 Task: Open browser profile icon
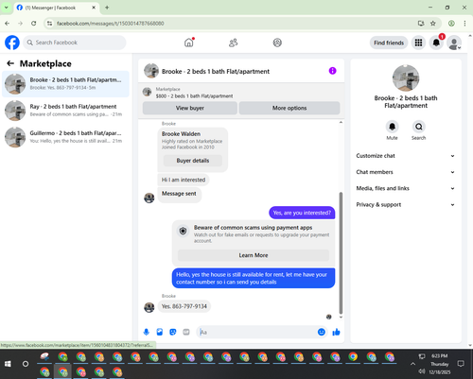[x=451, y=24]
